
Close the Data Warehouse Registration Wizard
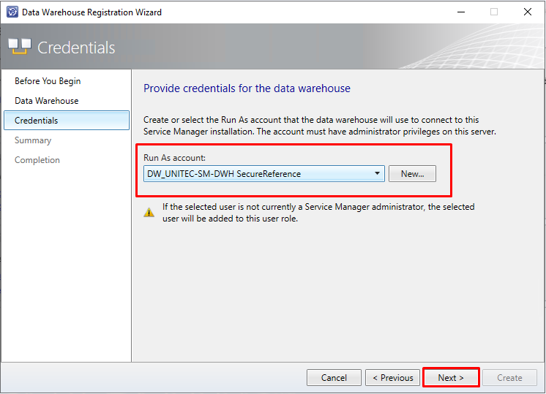click(528, 12)
